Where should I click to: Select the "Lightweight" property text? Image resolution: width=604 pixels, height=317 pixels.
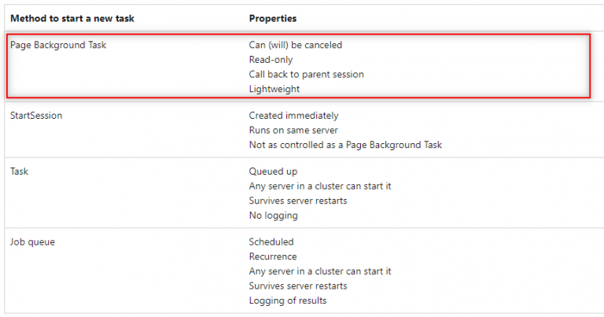(274, 89)
